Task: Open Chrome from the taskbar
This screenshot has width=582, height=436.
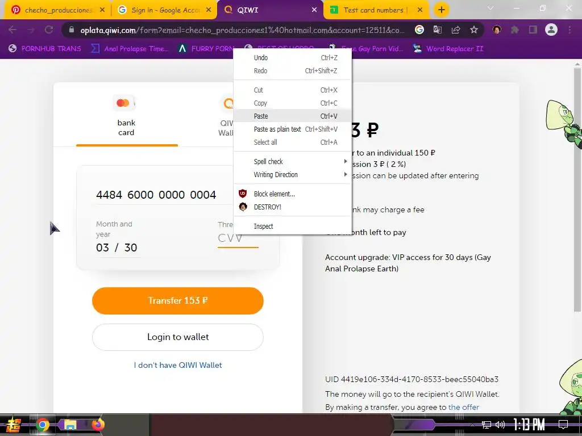Action: click(43, 425)
